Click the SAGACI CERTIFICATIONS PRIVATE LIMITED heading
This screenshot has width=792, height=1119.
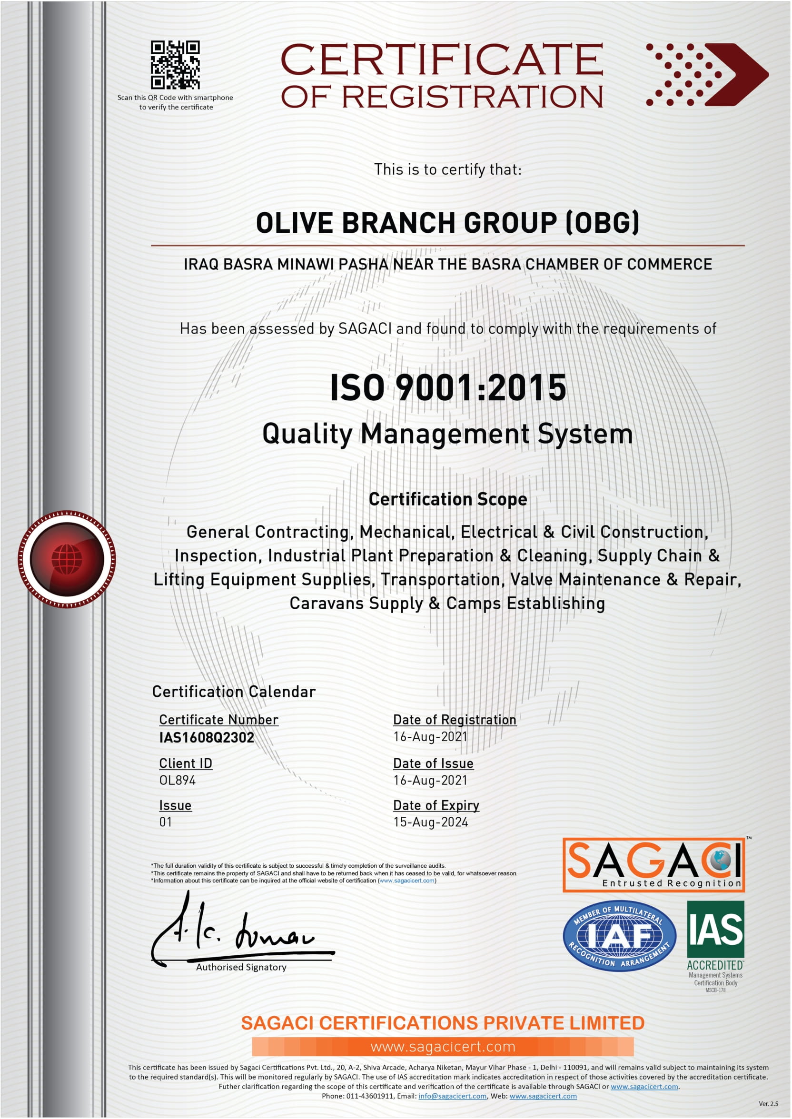click(443, 1022)
